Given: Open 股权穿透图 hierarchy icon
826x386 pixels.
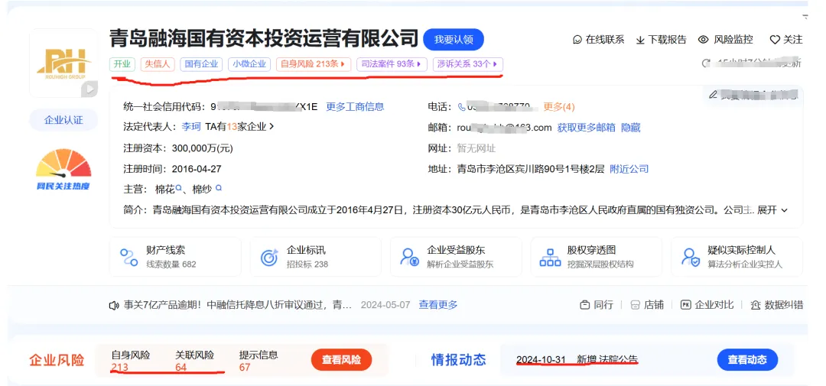Looking at the screenshot, I should point(550,257).
